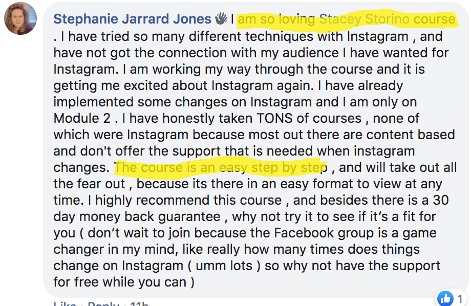Click the Stephanie Jarrard Jones name link

(x=133, y=19)
